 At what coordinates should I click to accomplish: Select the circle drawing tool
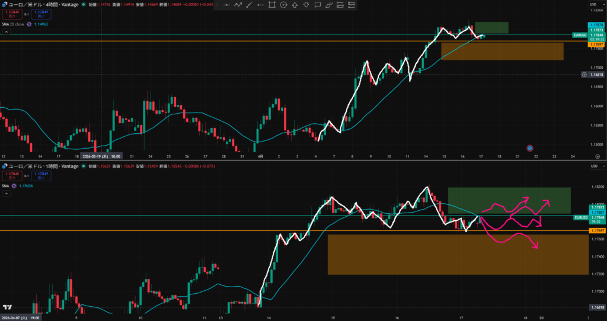coord(283,5)
